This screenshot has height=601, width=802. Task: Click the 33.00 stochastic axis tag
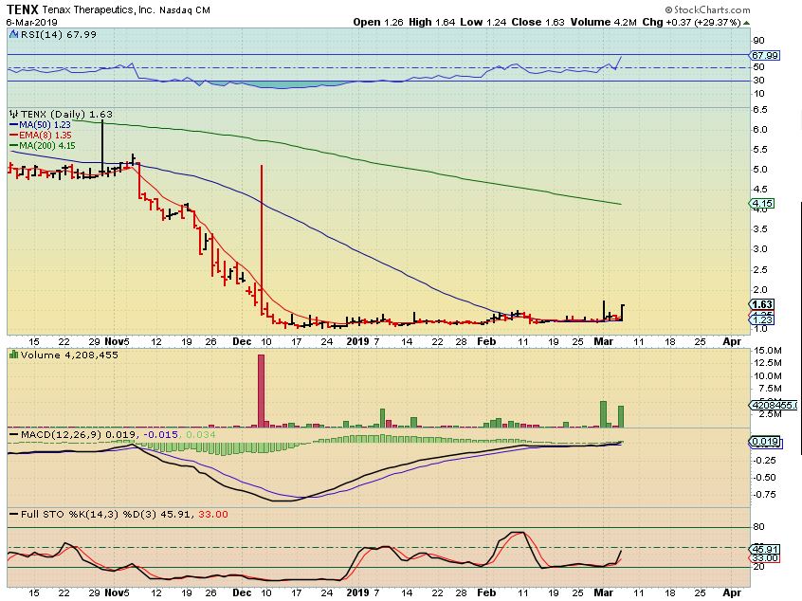click(x=765, y=558)
